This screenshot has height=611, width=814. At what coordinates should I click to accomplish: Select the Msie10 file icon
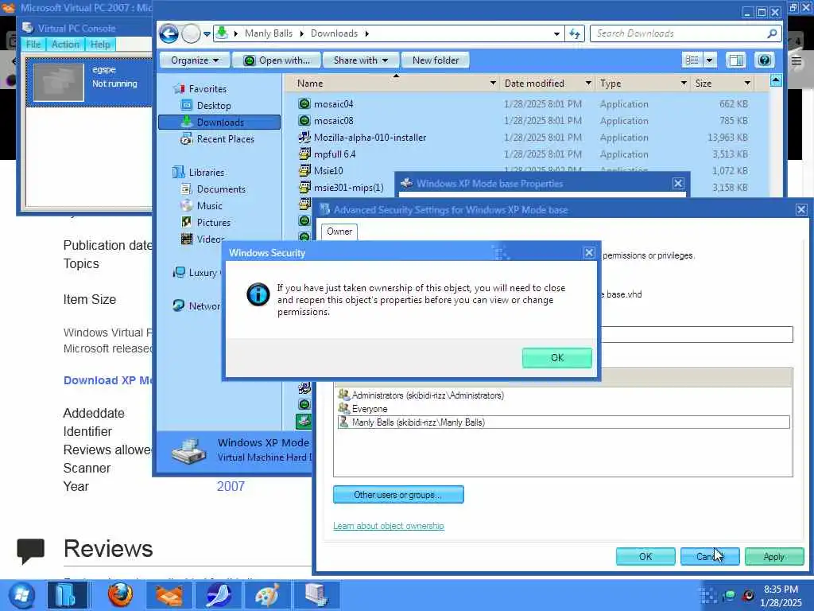[304, 170]
